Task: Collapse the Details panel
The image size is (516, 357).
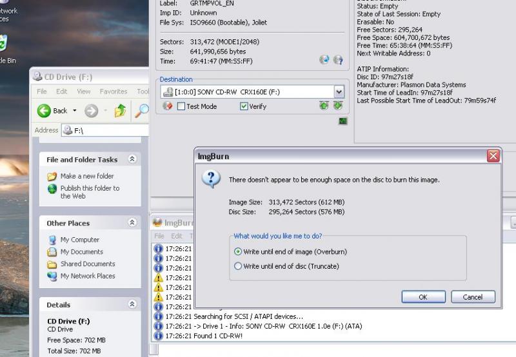Action: click(132, 305)
